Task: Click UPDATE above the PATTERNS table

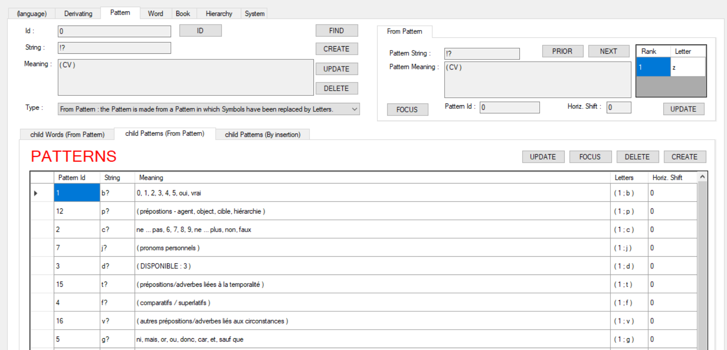Action: click(x=543, y=157)
